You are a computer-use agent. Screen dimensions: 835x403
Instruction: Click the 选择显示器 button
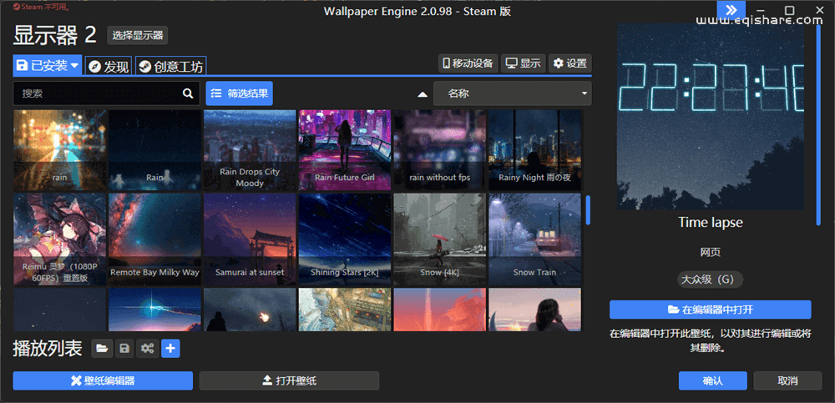[x=138, y=36]
